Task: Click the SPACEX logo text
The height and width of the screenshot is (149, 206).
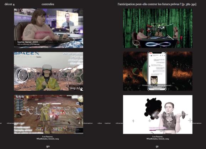Action: (27, 53)
